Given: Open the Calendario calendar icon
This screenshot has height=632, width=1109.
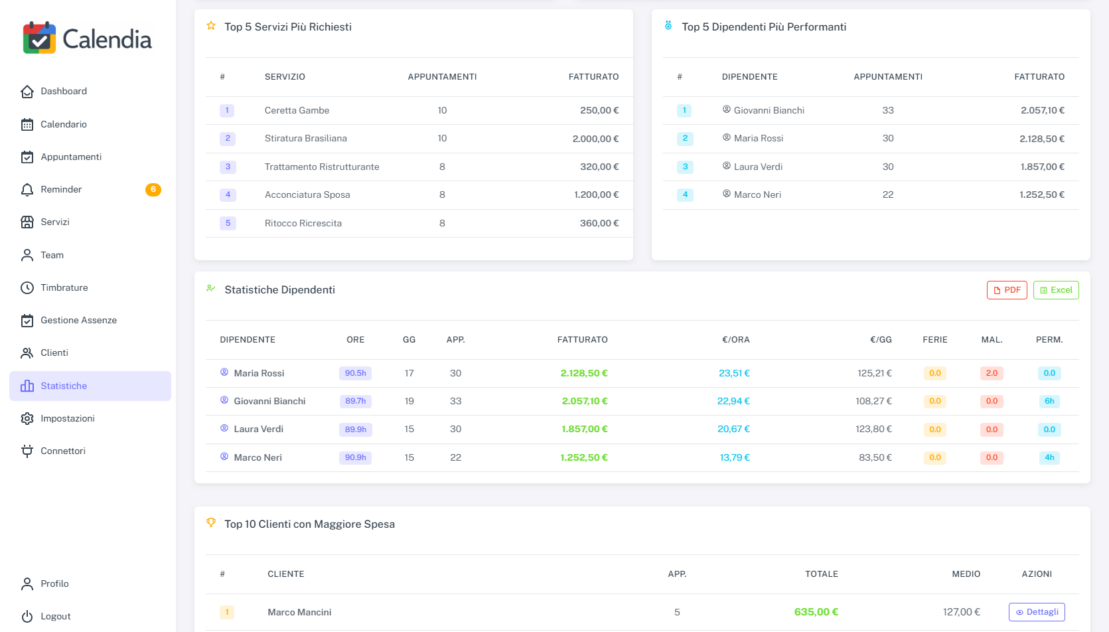Looking at the screenshot, I should pos(27,124).
